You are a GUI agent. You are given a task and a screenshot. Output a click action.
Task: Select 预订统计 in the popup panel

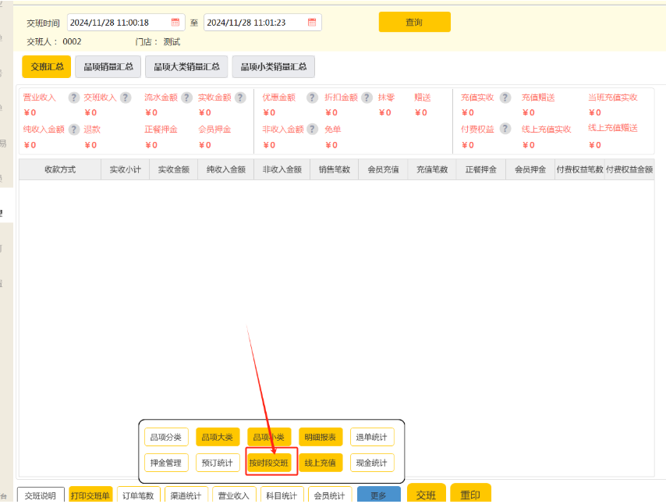(x=218, y=463)
